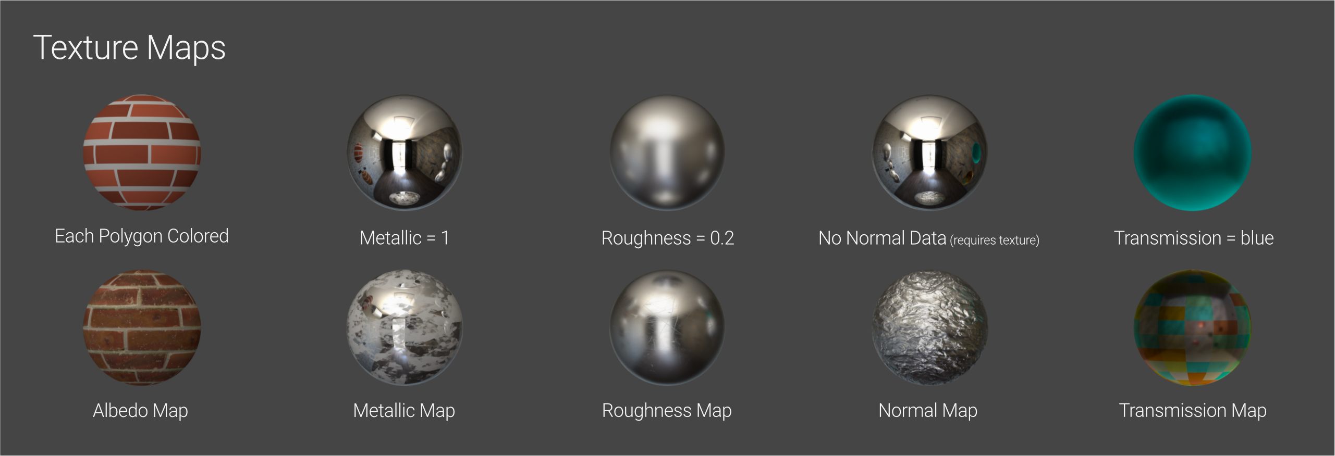
Task: Click the teal Transmission = blue sphere
Action: click(x=1193, y=153)
